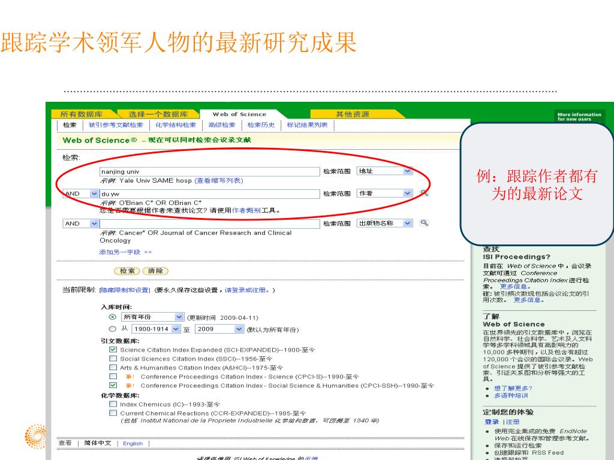614x460 pixels.
Task: Open 化学结构检索 sub-tab
Action: click(176, 125)
